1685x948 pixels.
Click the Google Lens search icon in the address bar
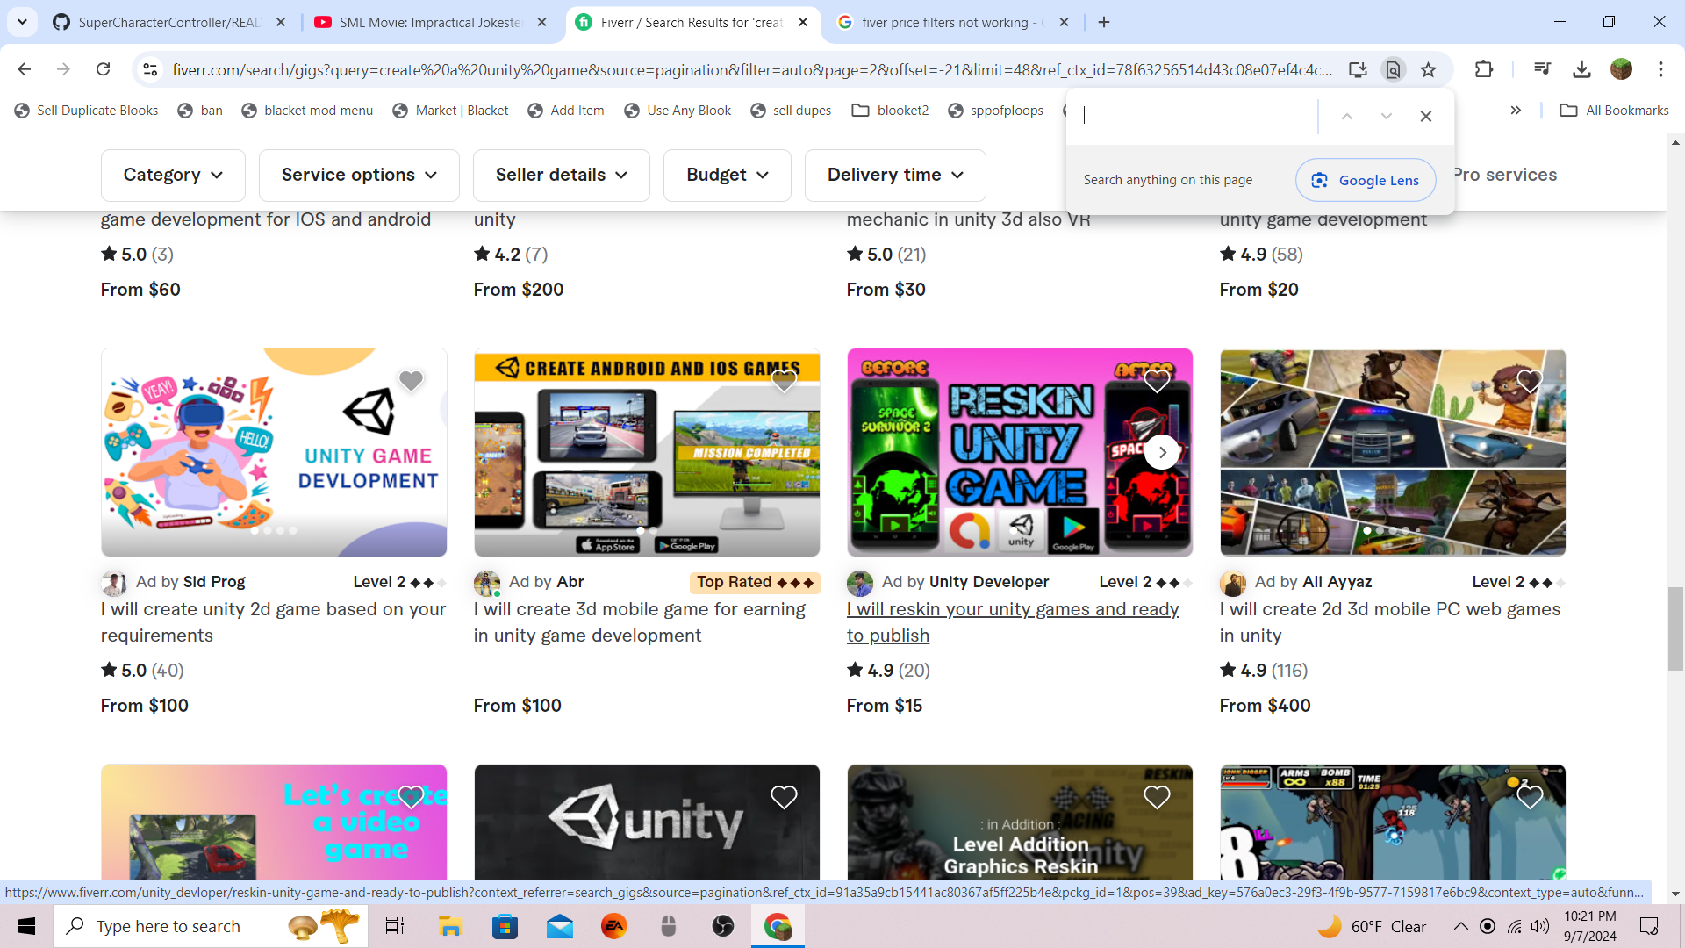tap(1393, 69)
